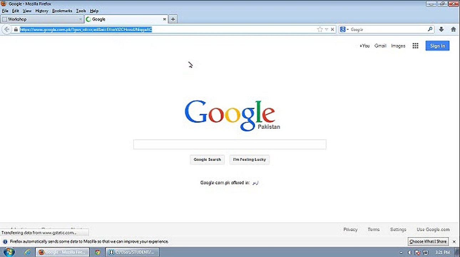The height and width of the screenshot is (257, 460).
Task: Click the Google search text field
Action: coord(230,144)
